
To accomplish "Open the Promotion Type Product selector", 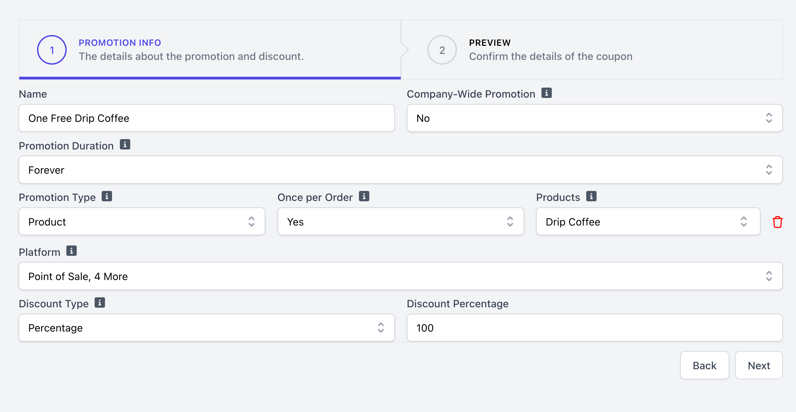I will click(142, 221).
